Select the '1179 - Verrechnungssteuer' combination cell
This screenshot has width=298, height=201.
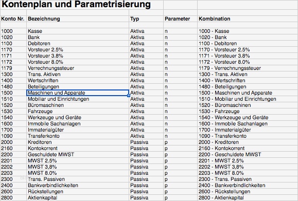(x=248, y=68)
